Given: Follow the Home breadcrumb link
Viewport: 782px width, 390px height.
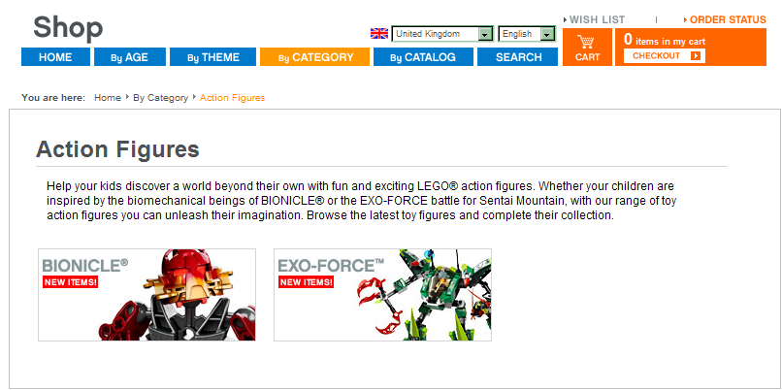Looking at the screenshot, I should pyautogui.click(x=108, y=98).
